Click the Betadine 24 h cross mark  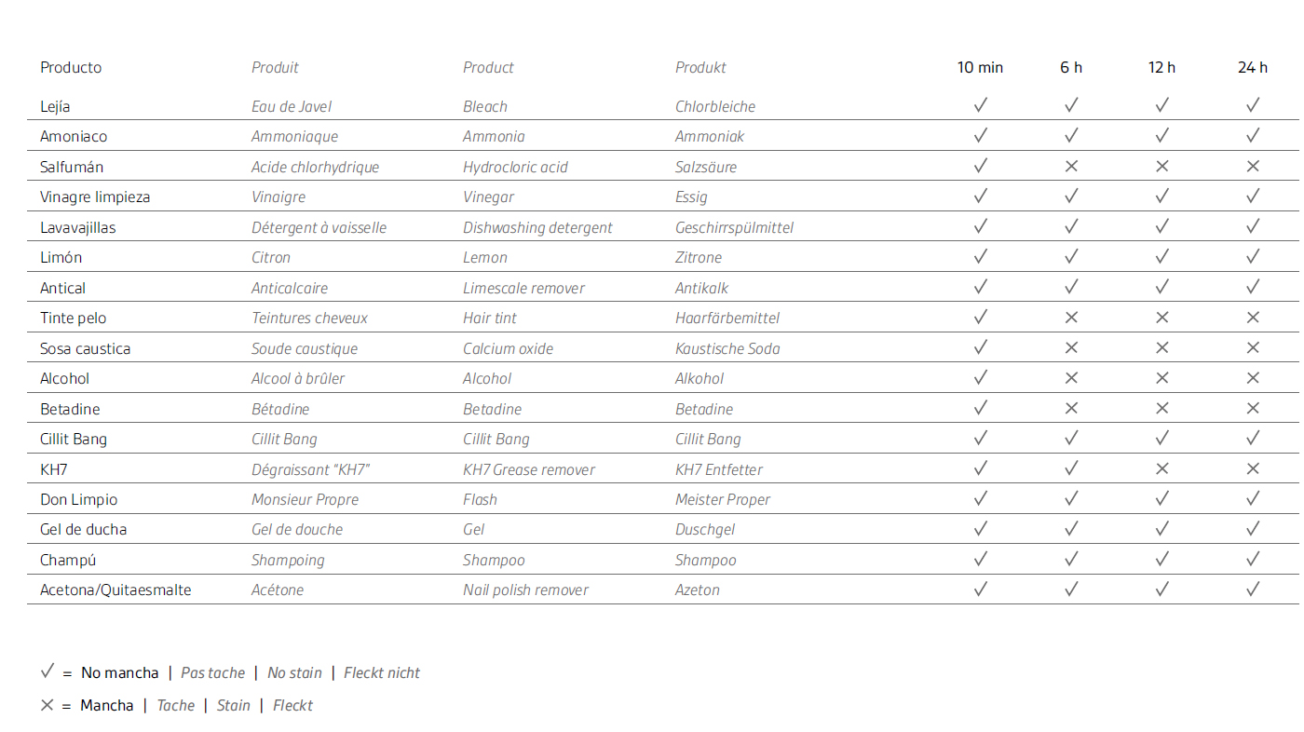(x=1253, y=408)
